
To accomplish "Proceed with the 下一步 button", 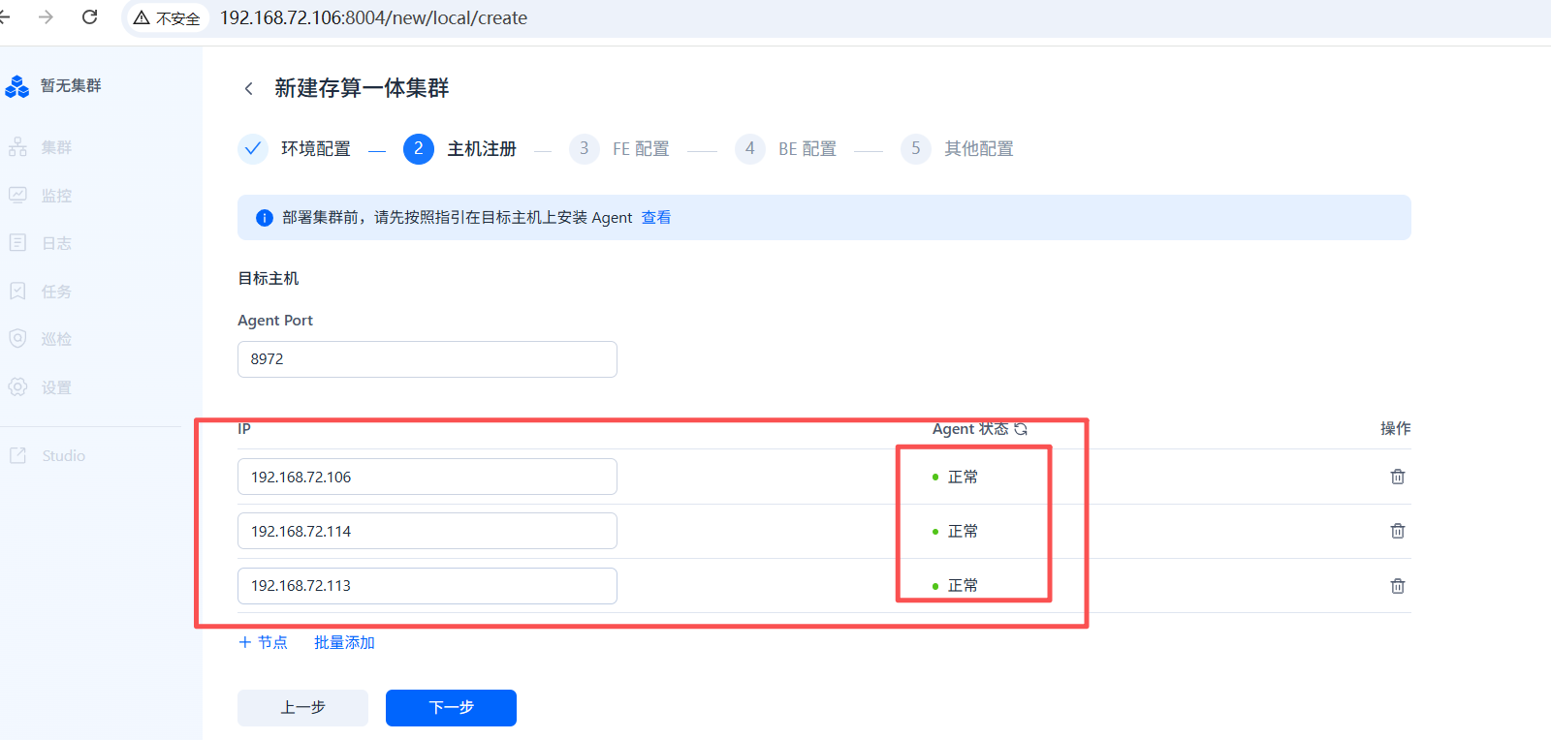I will pos(451,708).
